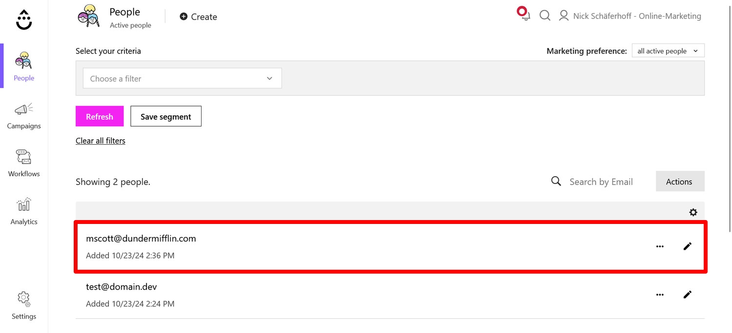Click the Clear all filters link

(x=101, y=141)
